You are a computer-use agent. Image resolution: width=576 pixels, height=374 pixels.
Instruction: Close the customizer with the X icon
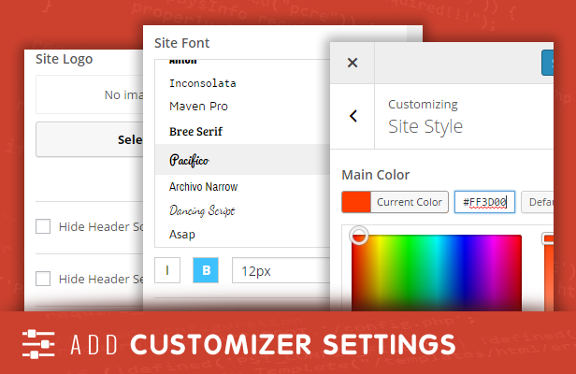(353, 63)
